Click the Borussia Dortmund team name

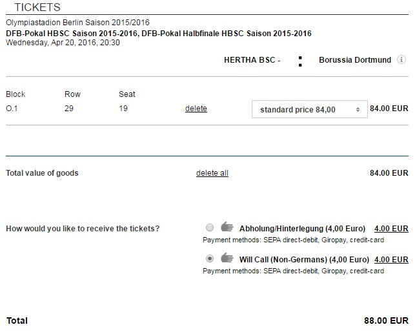(x=355, y=60)
